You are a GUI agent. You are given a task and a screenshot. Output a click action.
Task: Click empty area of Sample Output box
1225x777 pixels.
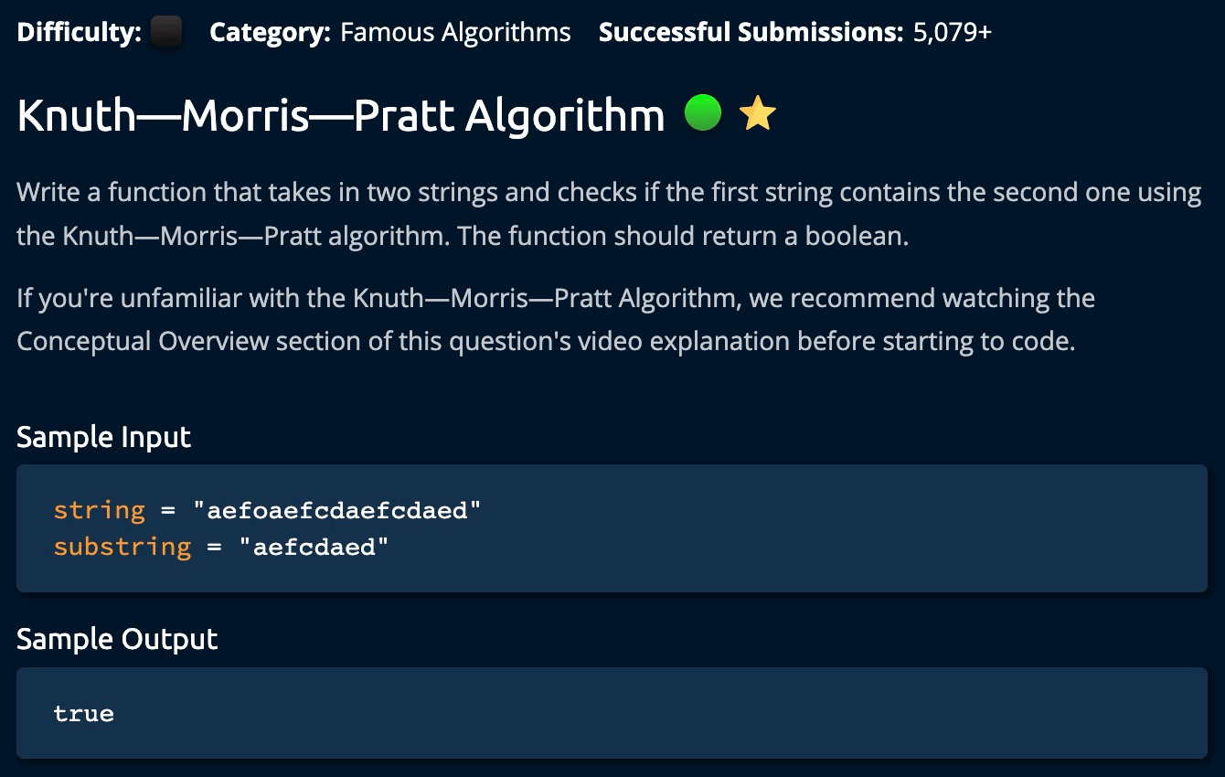[640, 713]
